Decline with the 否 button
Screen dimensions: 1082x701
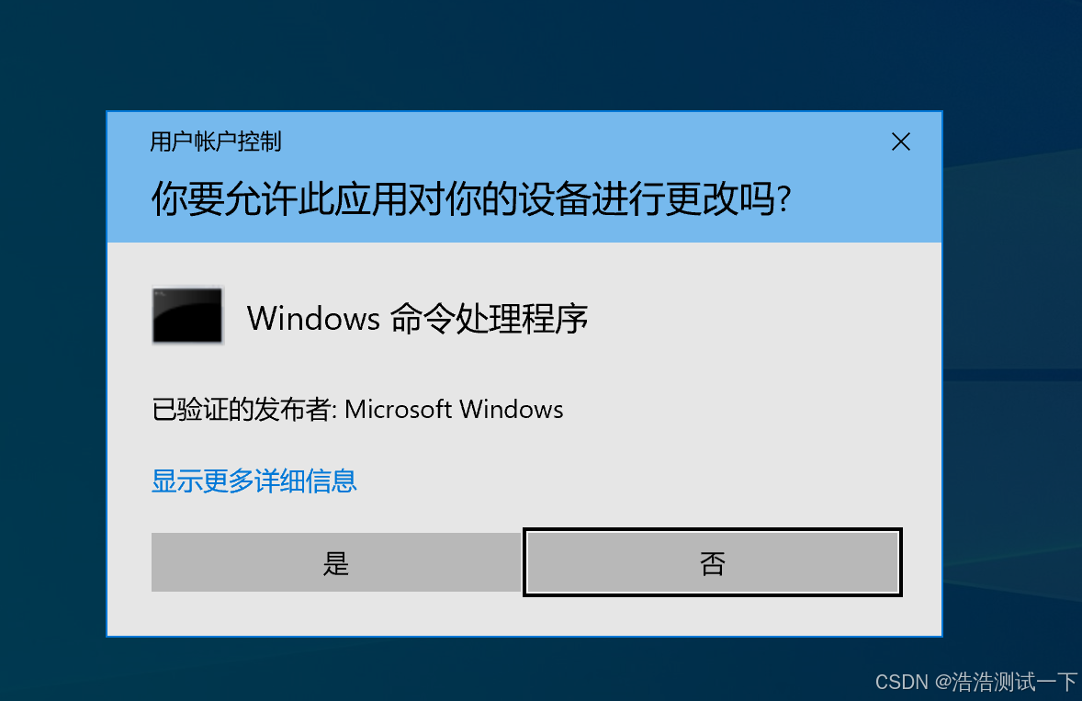pos(713,562)
